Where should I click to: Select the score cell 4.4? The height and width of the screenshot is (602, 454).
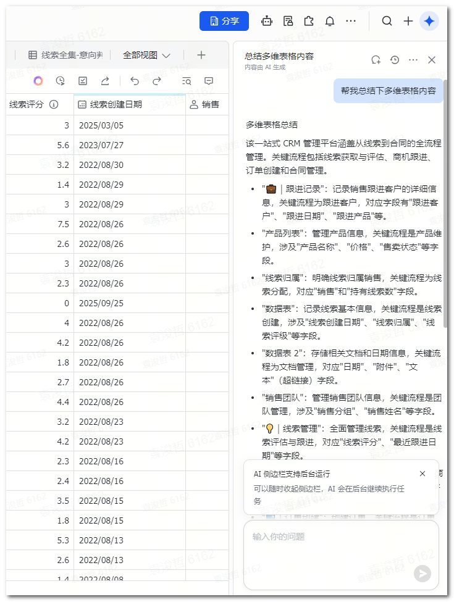coord(40,402)
